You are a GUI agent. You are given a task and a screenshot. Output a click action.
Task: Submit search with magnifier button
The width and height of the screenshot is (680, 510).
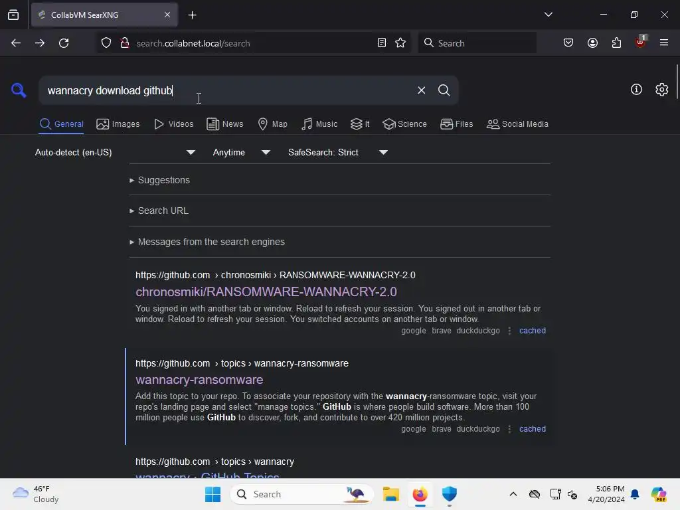coord(444,90)
